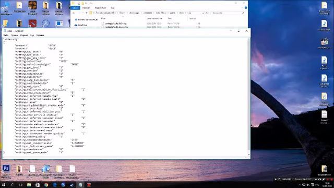This screenshot has width=334, height=188.
Task: Open the red recorder app in the taskbar
Action: click(x=89, y=185)
